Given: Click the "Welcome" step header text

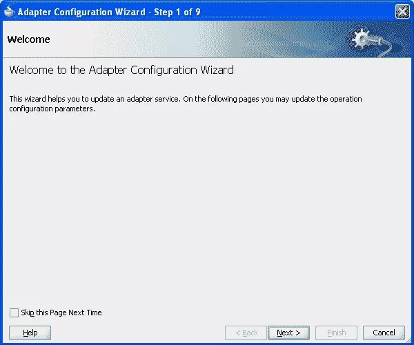Looking at the screenshot, I should point(28,39).
